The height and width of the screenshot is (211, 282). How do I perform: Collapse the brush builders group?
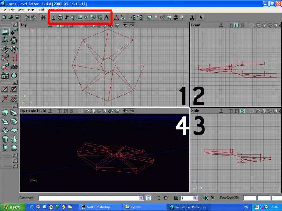15,105
